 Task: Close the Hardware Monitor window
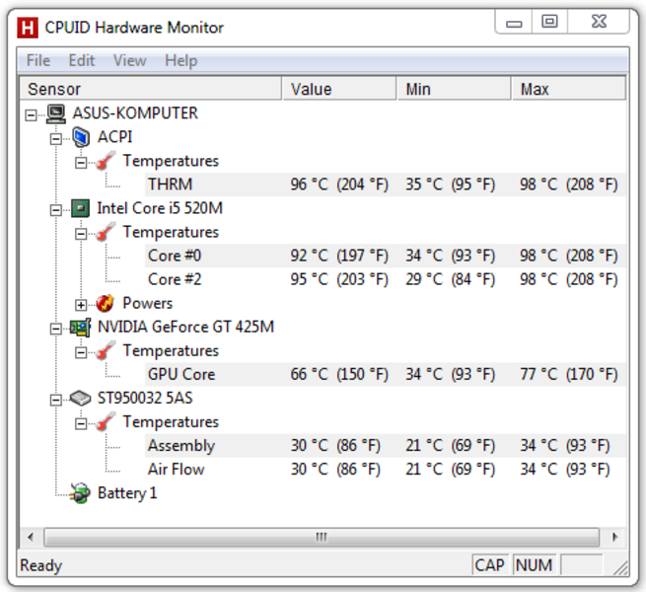click(x=599, y=23)
